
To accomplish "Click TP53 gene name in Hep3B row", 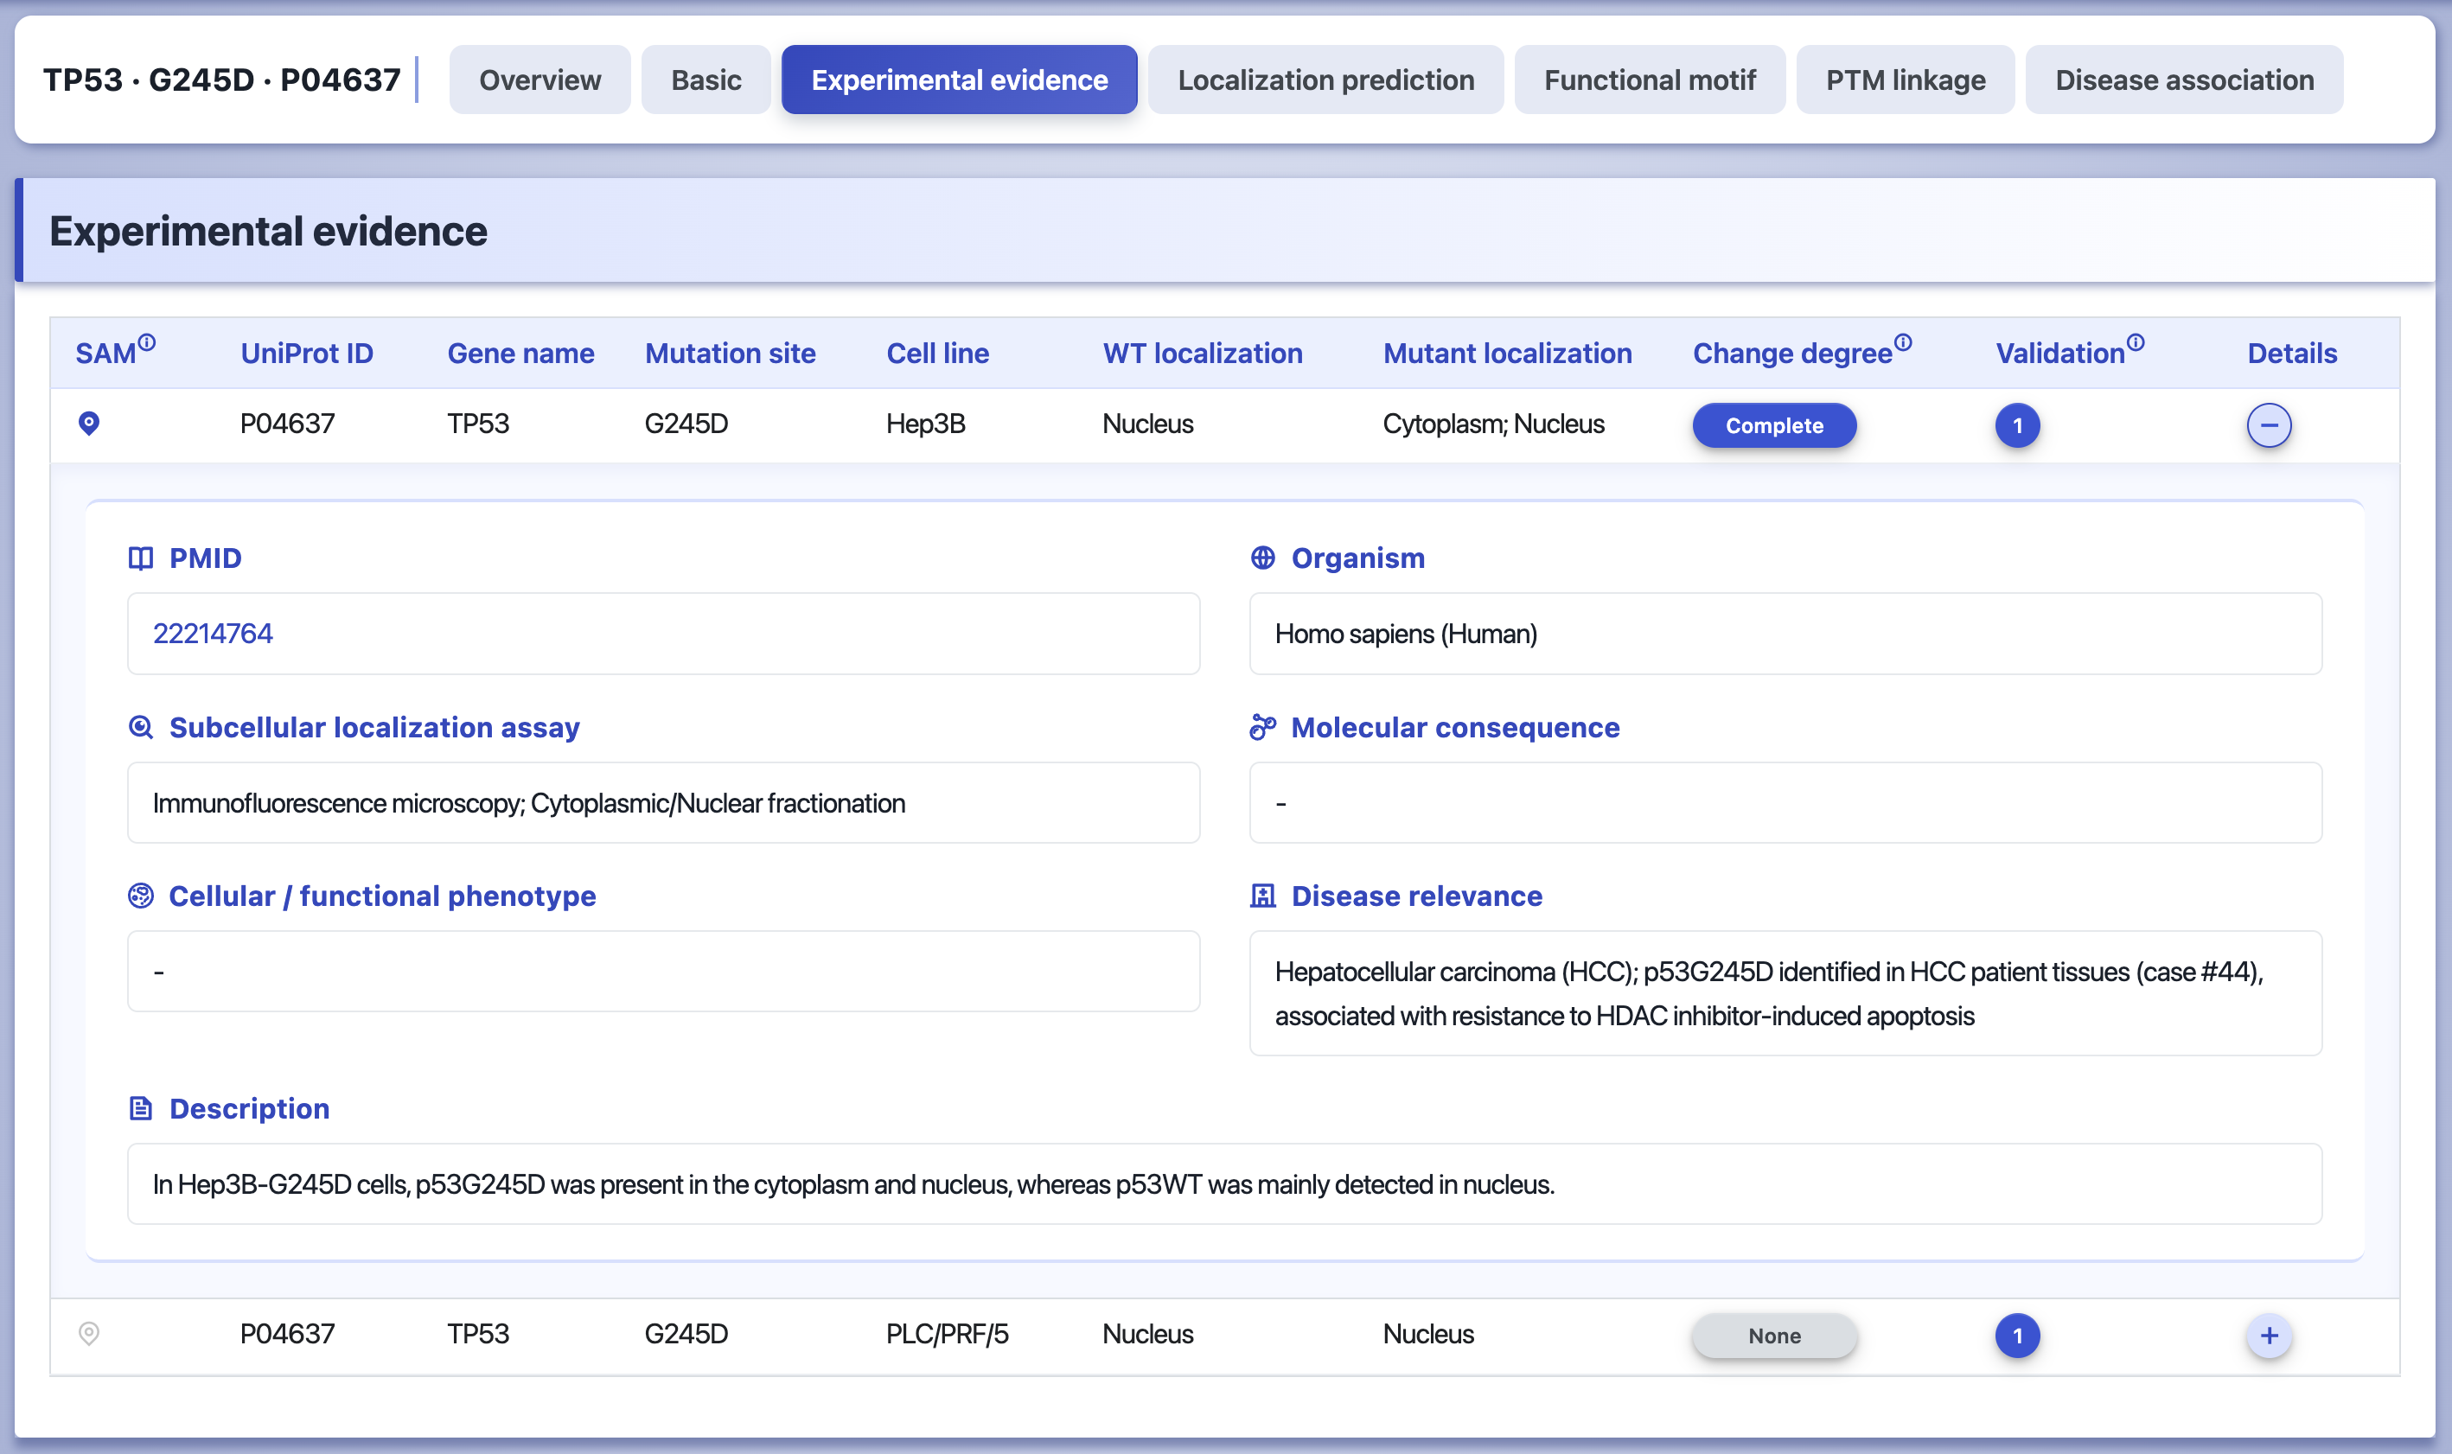I will (478, 424).
